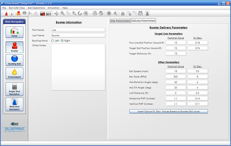Go to Home in Main Navigation
This screenshot has width=231, height=146.
tap(14, 32)
